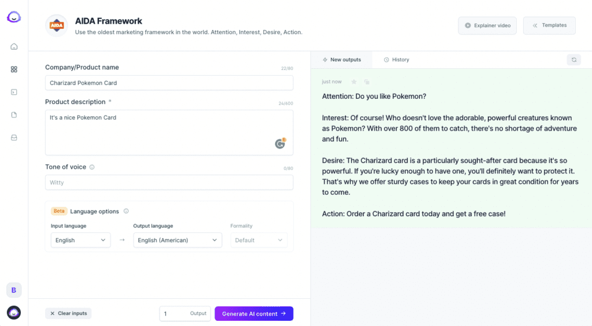Expand the Formality Default dropdown
This screenshot has width=592, height=326.
(x=259, y=240)
